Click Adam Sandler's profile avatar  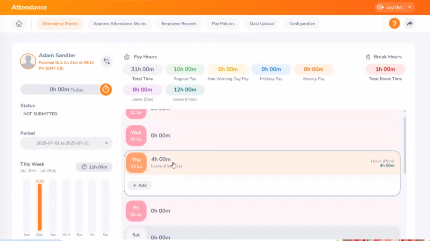28,61
